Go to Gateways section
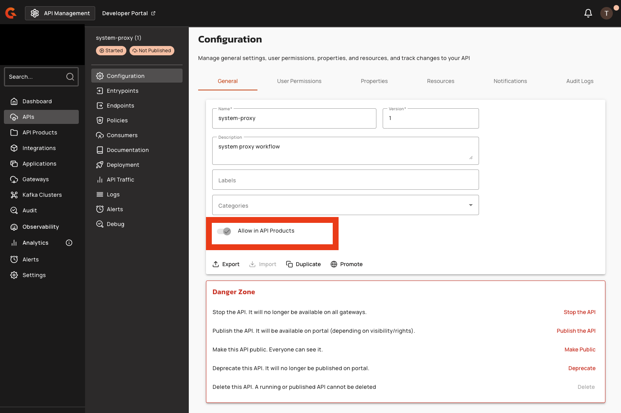Viewport: 621px width, 413px height. pyautogui.click(x=35, y=179)
